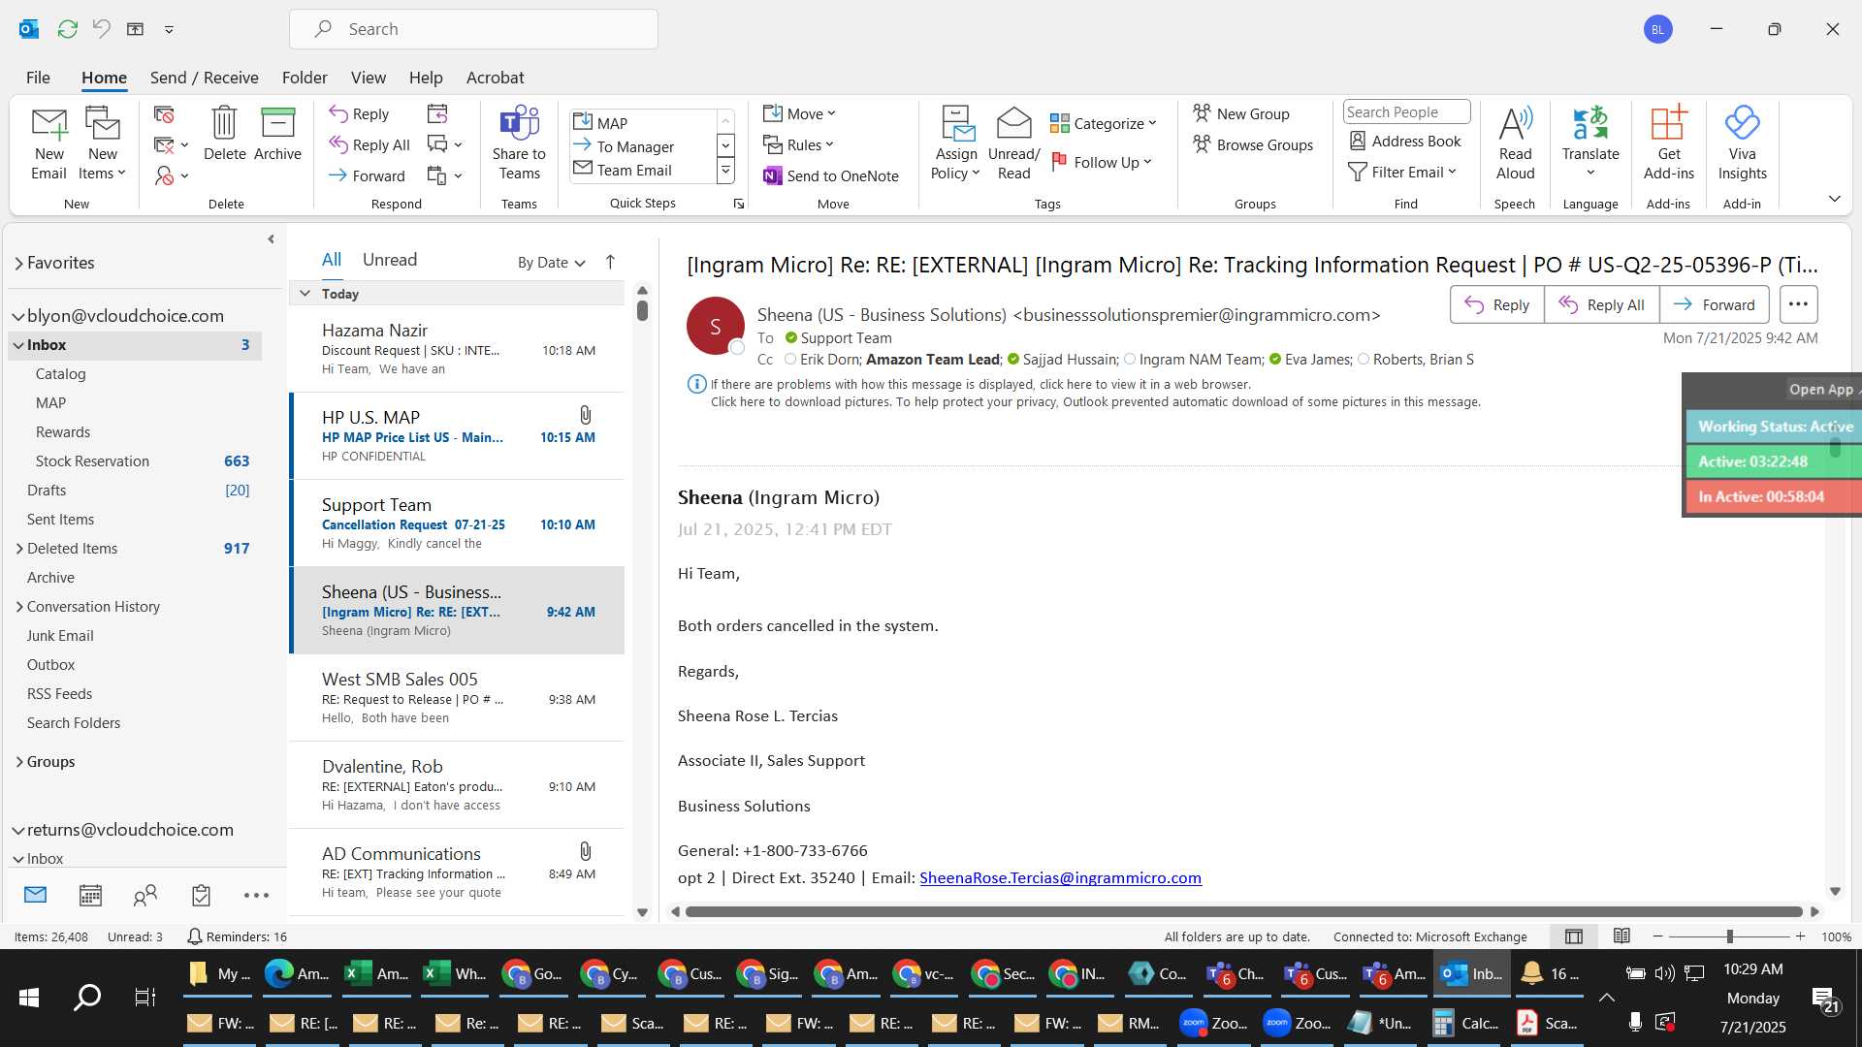Click Forward in reading pane
This screenshot has height=1047, width=1862.
(1714, 304)
